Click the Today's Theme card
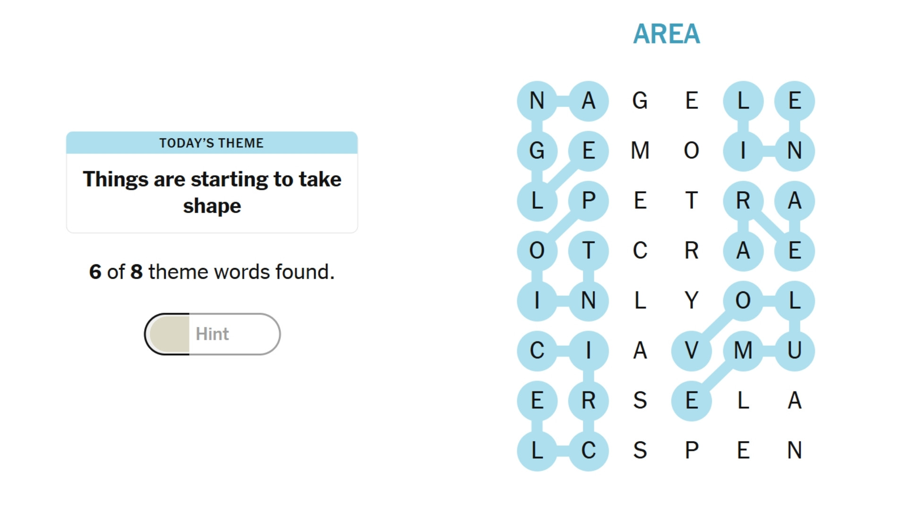This screenshot has height=510, width=907. (212, 182)
